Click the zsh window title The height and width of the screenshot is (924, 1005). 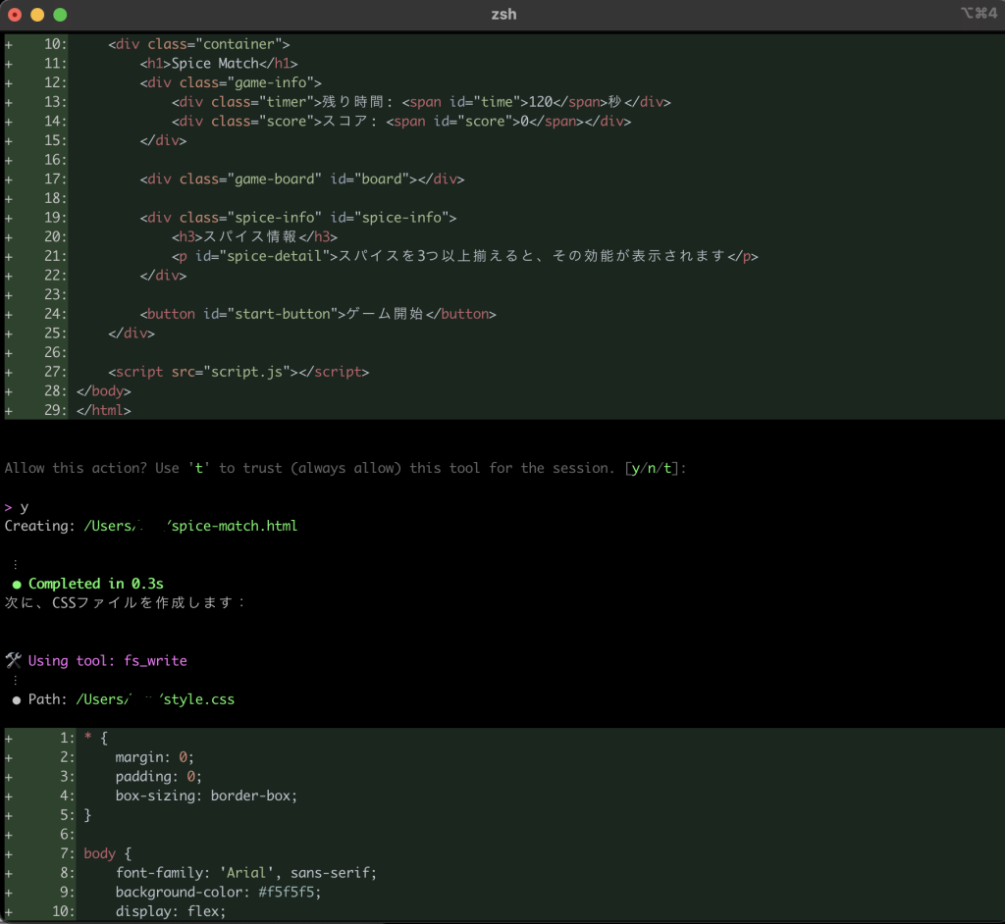(503, 14)
